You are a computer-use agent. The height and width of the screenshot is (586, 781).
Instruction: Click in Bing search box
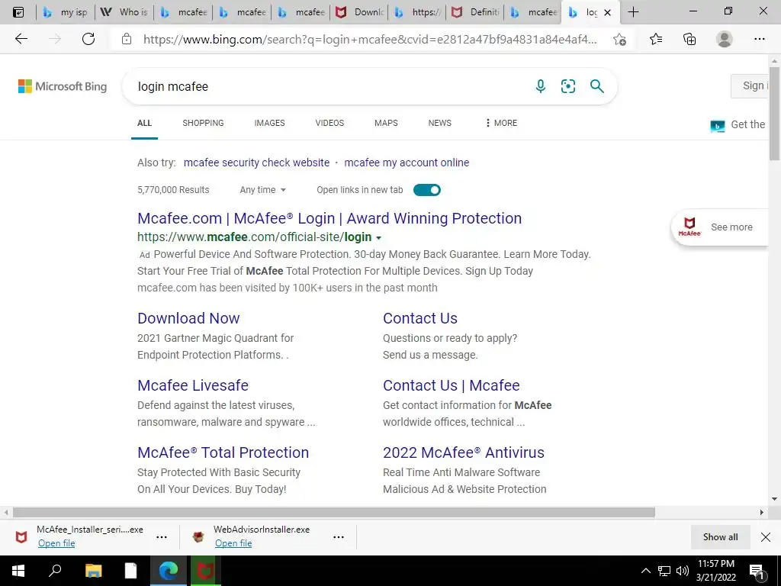click(329, 86)
